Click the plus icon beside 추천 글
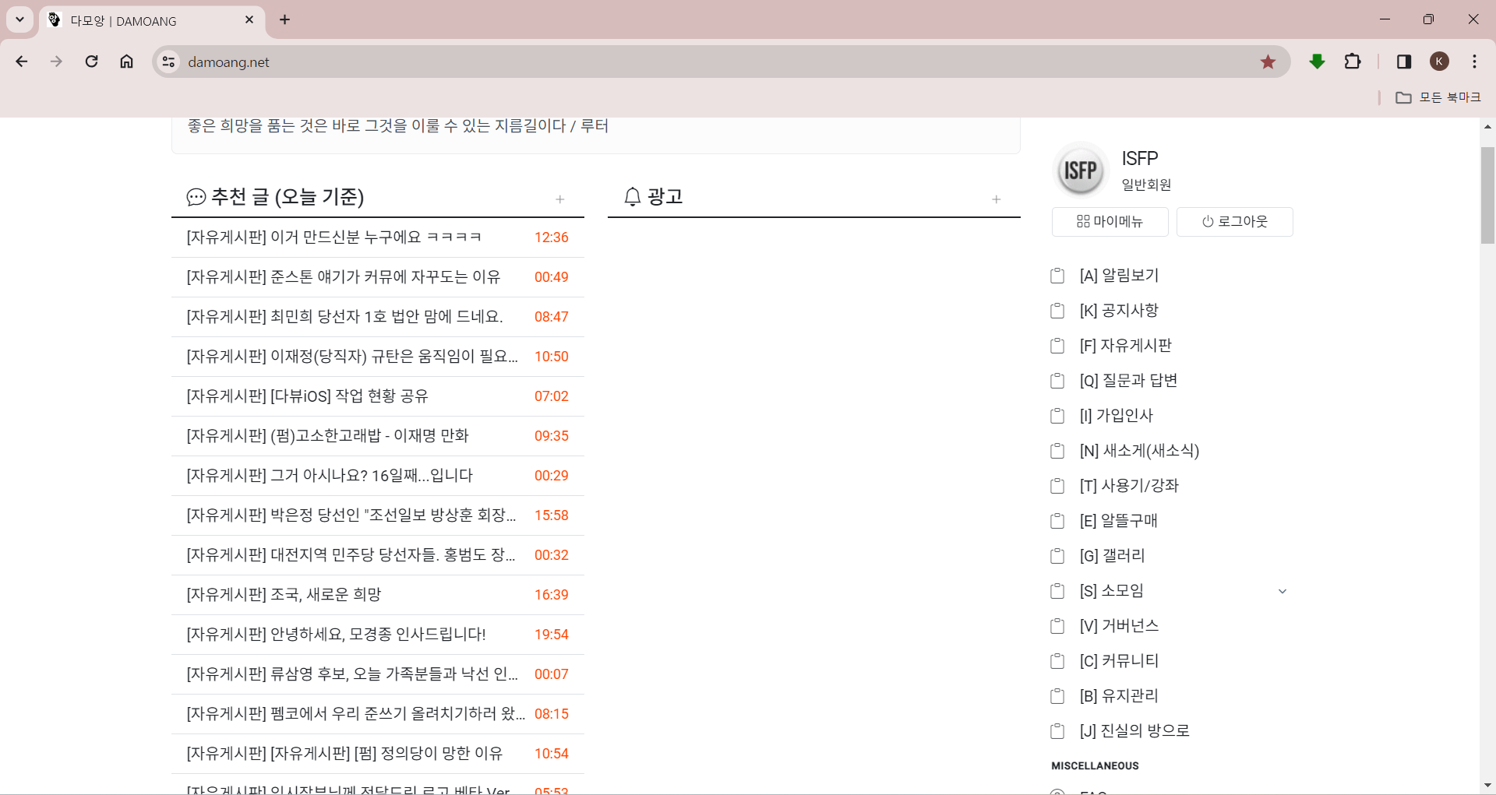 tap(560, 199)
